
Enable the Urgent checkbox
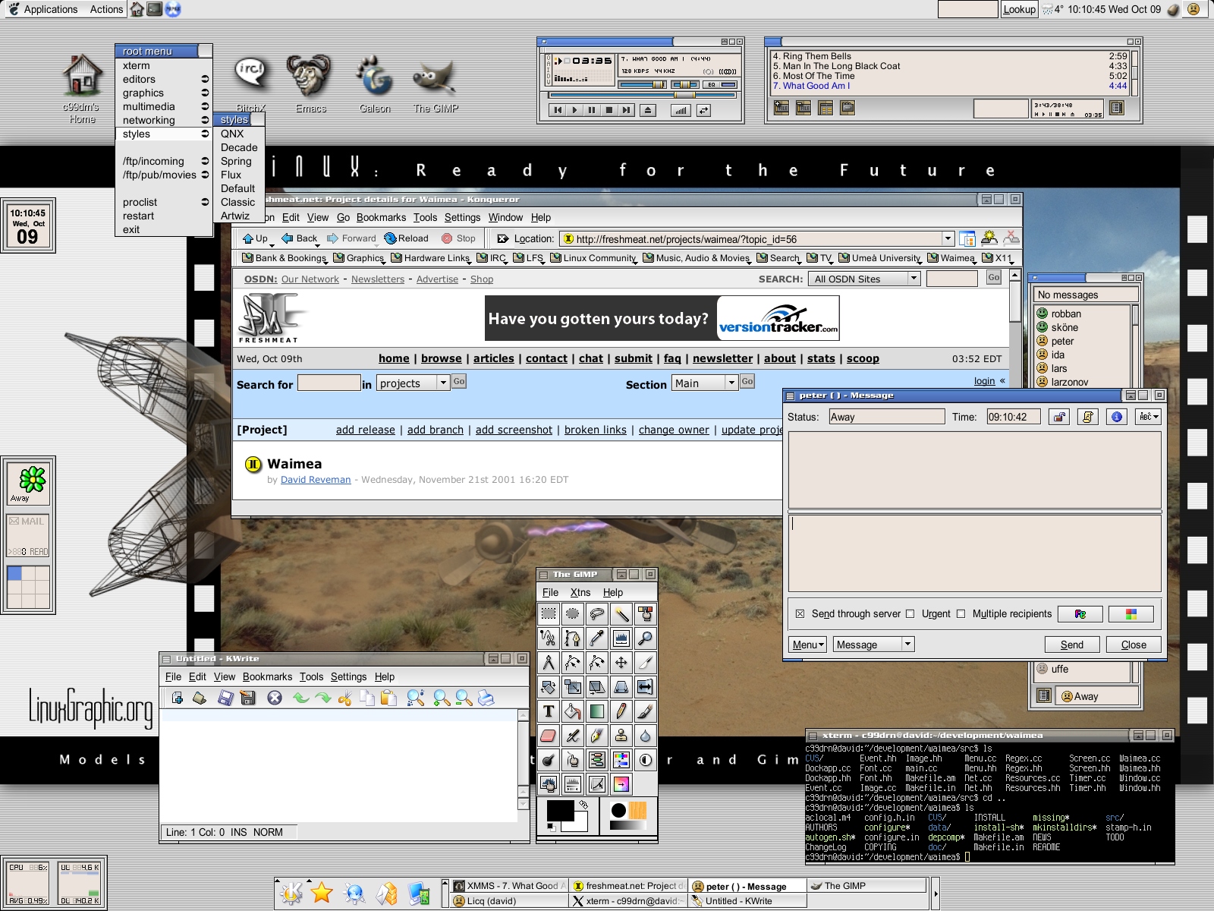point(910,613)
